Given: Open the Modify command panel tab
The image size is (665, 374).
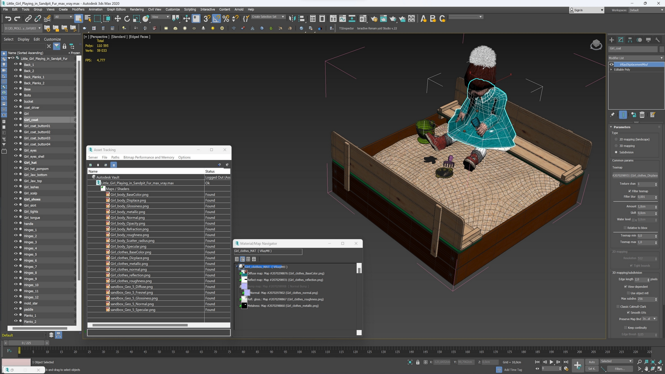Looking at the screenshot, I should pos(621,40).
